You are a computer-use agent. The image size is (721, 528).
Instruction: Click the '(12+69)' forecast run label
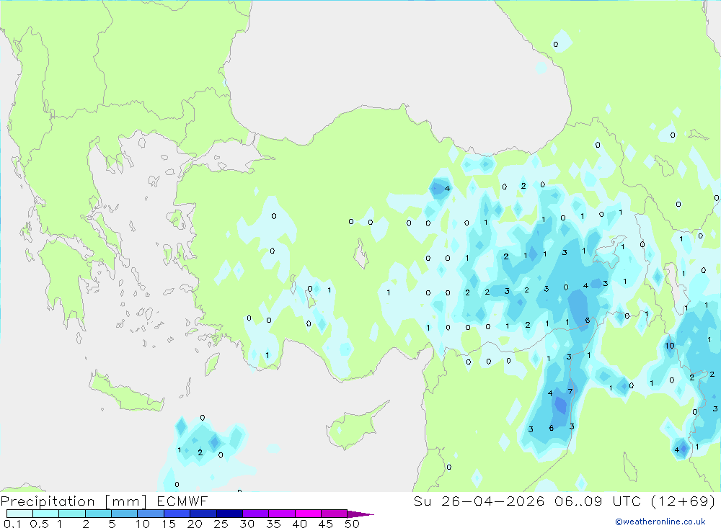[684, 501]
